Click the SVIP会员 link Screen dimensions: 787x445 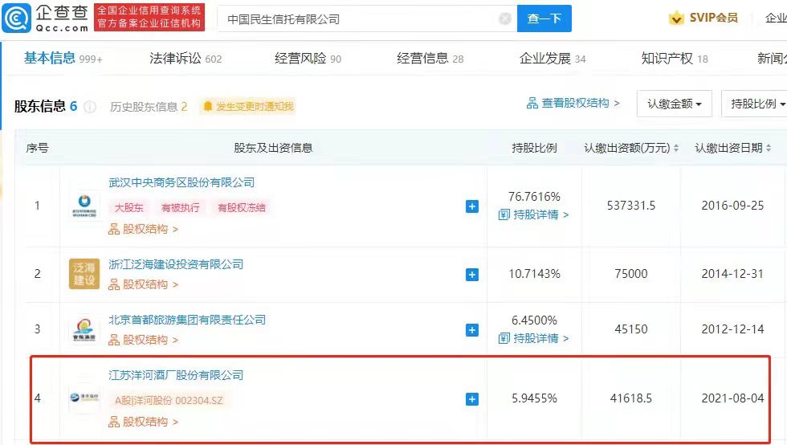click(713, 18)
